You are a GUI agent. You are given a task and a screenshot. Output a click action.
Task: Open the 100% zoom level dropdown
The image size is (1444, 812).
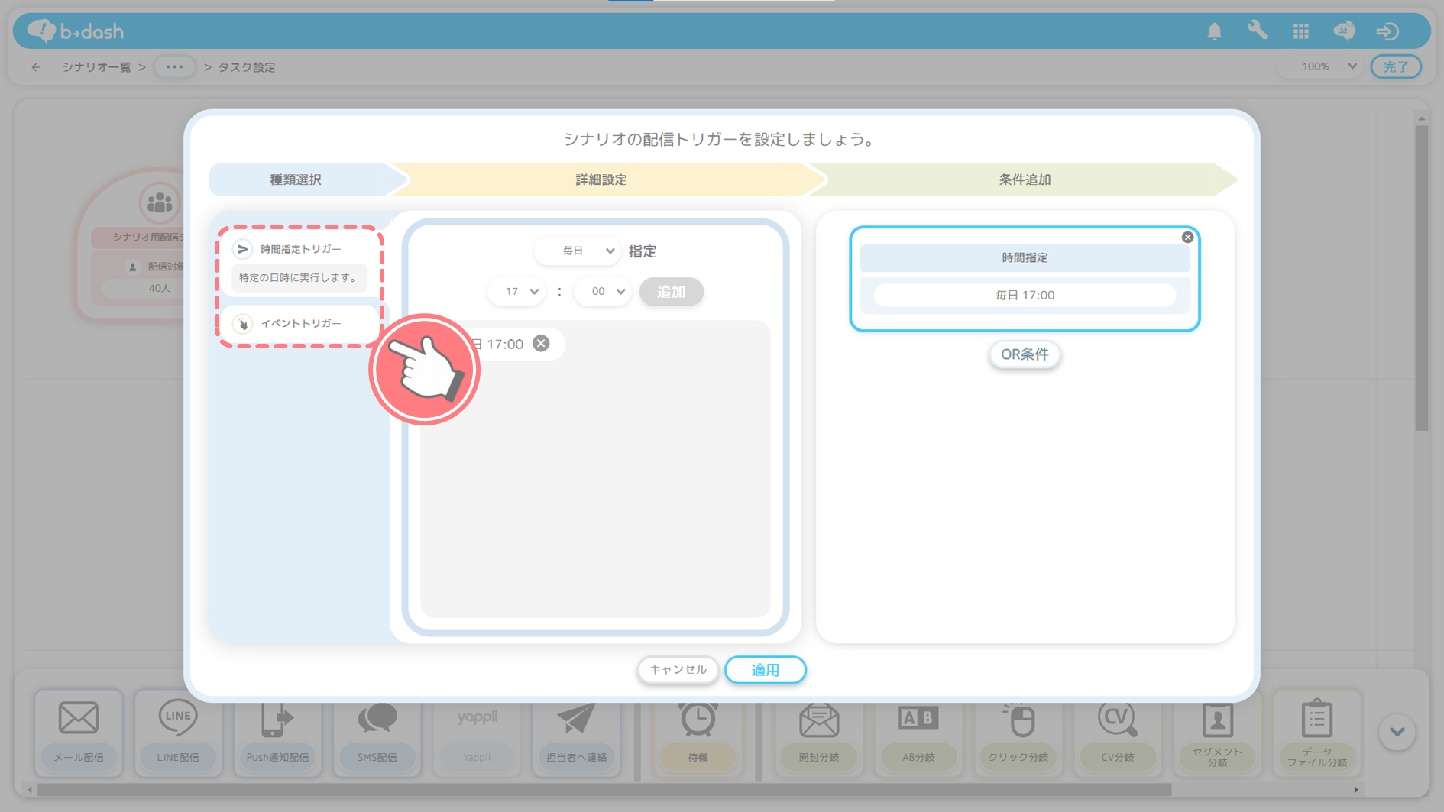(1326, 66)
